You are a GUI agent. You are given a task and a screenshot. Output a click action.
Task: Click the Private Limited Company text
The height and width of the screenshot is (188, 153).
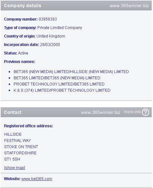click(x=60, y=28)
